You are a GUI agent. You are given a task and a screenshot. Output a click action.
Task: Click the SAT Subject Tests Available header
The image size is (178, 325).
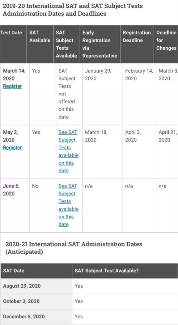(66, 44)
